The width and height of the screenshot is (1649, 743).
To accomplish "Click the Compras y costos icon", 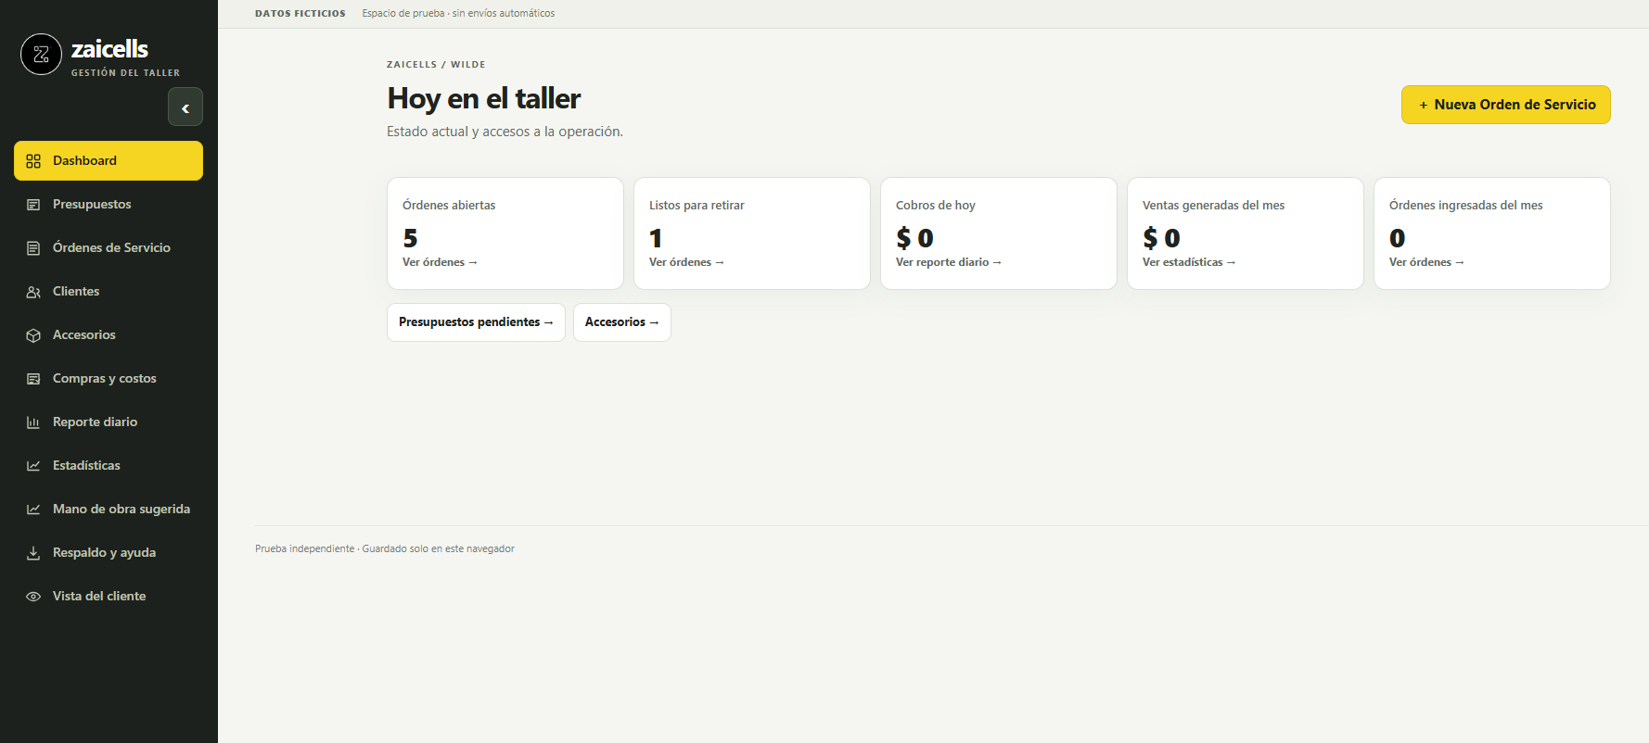I will 33,379.
